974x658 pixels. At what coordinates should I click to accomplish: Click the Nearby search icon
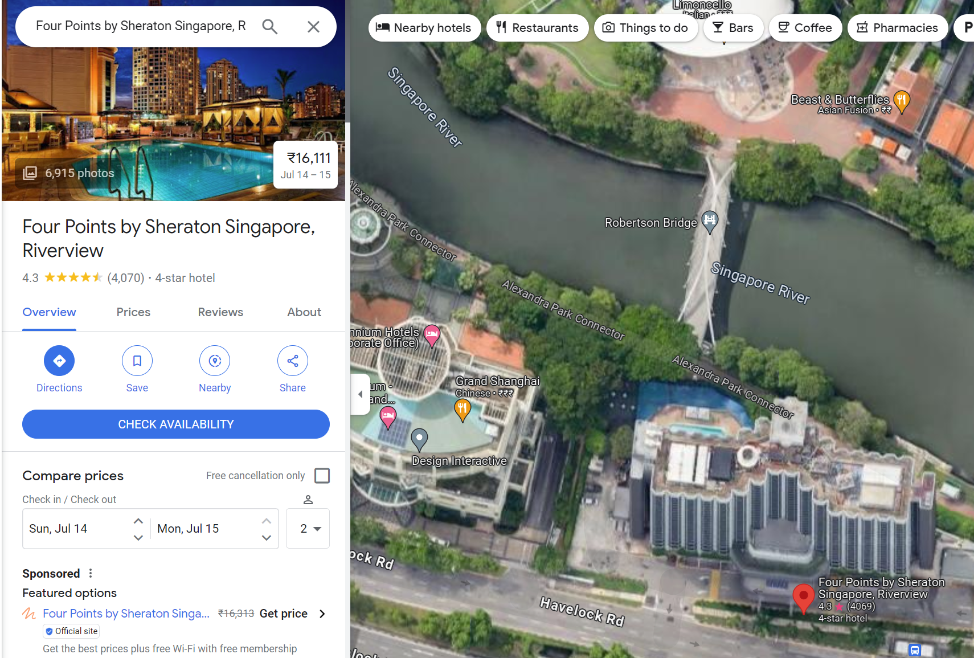(215, 361)
